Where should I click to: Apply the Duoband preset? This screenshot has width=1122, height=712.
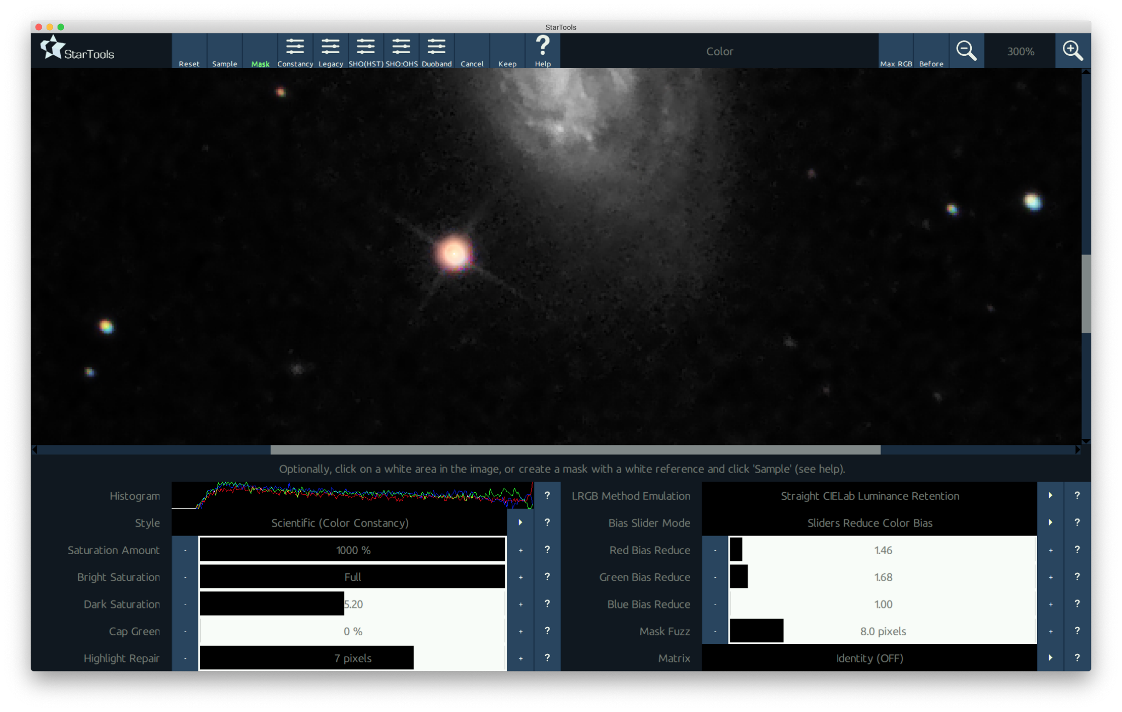point(437,51)
